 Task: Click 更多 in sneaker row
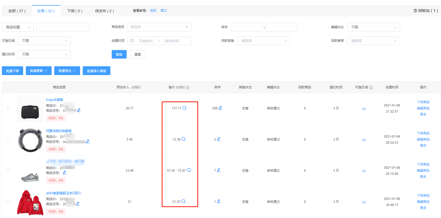tap(423, 177)
